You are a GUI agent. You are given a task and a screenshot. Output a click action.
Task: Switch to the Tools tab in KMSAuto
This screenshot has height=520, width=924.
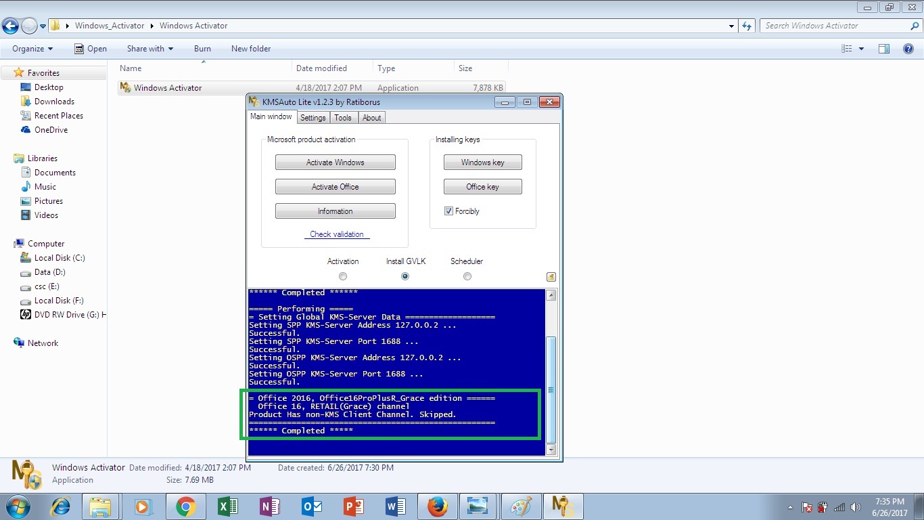[343, 118]
